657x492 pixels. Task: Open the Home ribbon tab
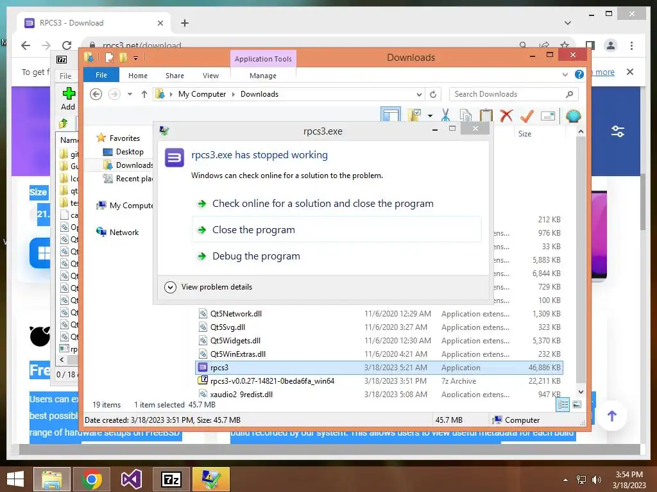[x=138, y=76]
